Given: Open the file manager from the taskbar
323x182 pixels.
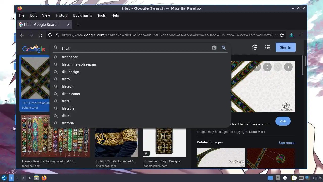Looking at the screenshot, I should [36, 178].
